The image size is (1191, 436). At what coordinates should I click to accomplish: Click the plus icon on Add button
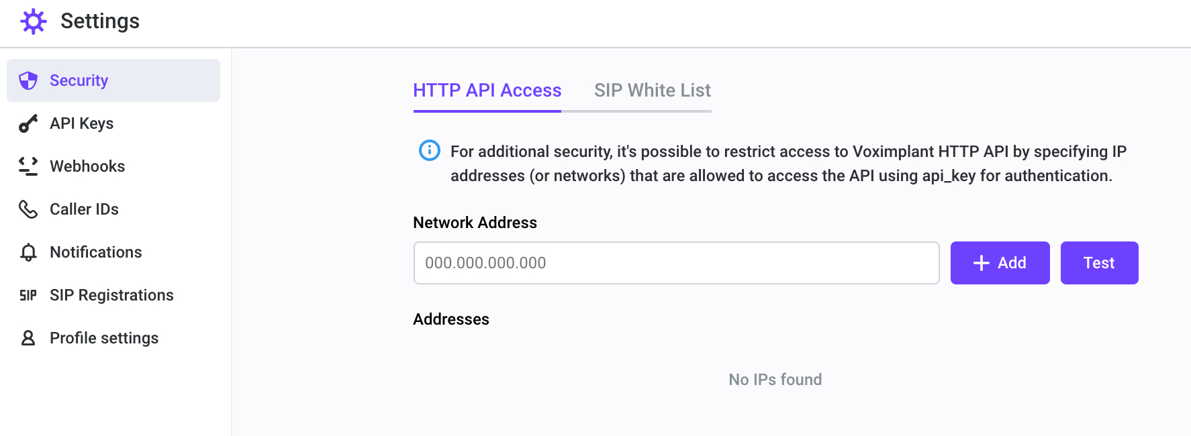[x=982, y=263]
